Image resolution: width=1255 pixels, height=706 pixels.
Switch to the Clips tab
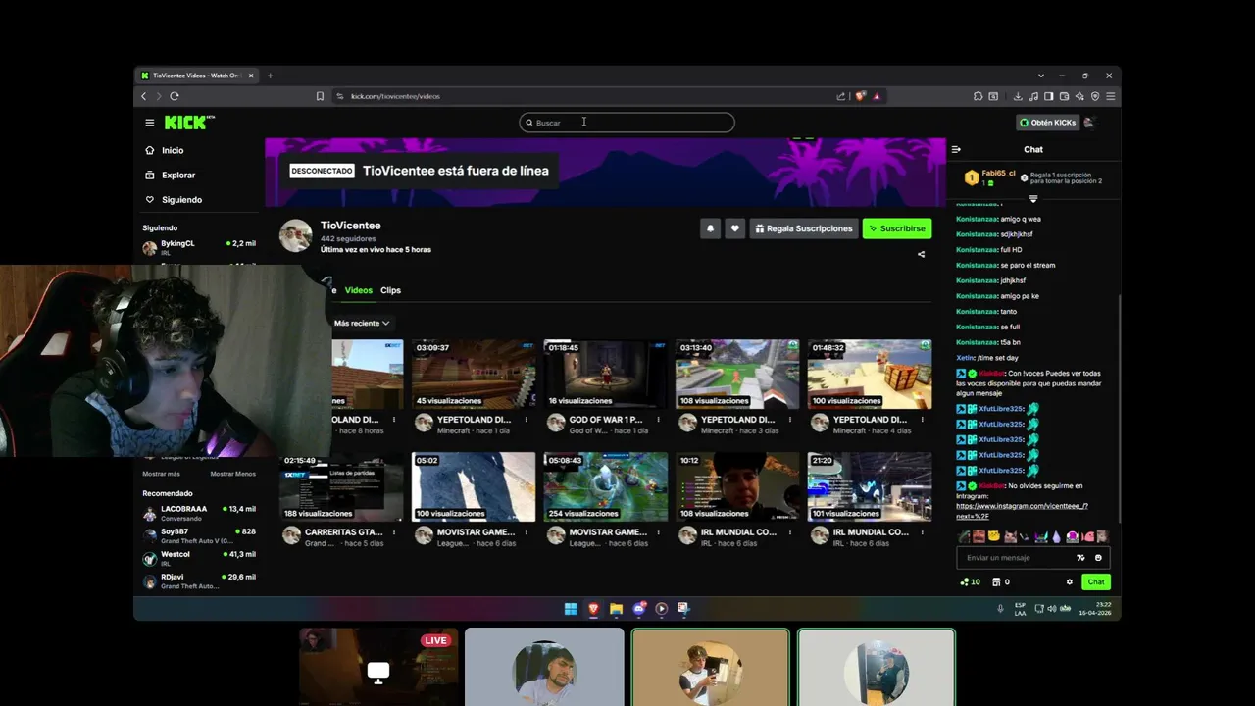tap(390, 290)
